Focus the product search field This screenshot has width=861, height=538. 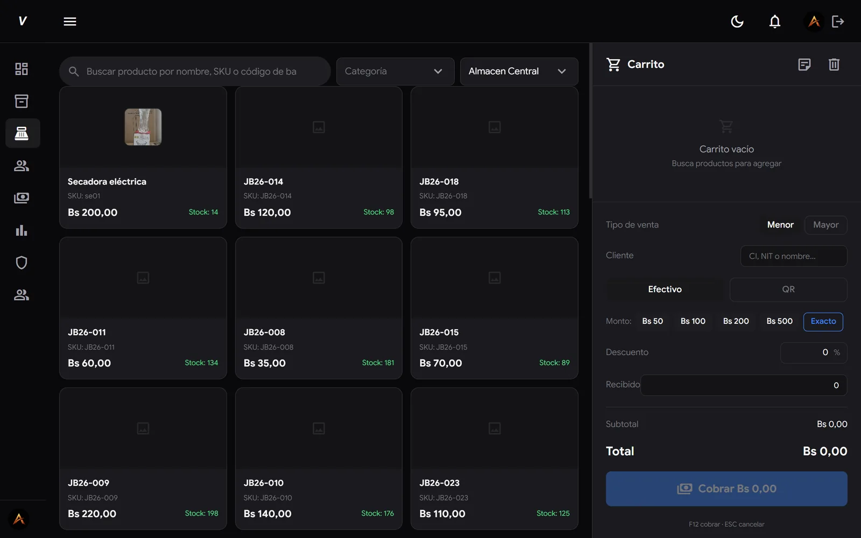point(195,72)
